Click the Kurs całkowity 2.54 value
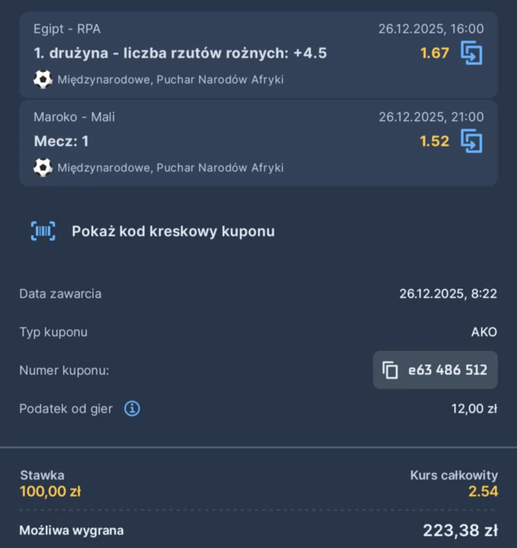517x548 pixels. [x=483, y=491]
